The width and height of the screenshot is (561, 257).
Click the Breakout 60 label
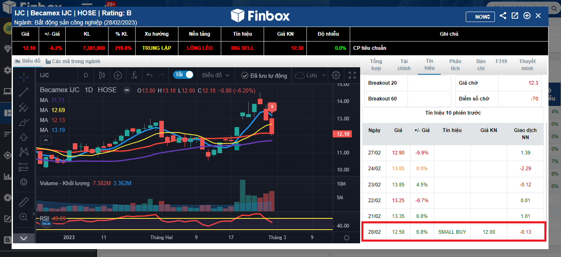(383, 99)
